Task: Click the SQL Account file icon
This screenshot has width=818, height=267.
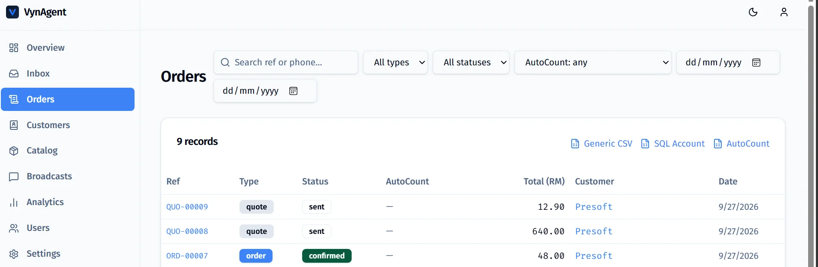Action: [x=645, y=144]
